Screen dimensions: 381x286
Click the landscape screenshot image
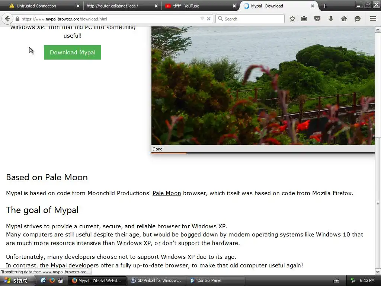point(263,86)
